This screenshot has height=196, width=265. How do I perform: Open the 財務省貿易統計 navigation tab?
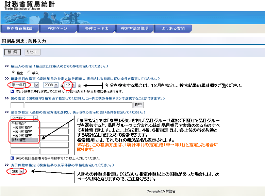tap(20, 28)
